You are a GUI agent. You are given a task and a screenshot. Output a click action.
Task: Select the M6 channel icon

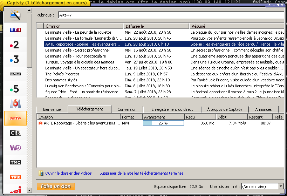click(x=15, y=103)
